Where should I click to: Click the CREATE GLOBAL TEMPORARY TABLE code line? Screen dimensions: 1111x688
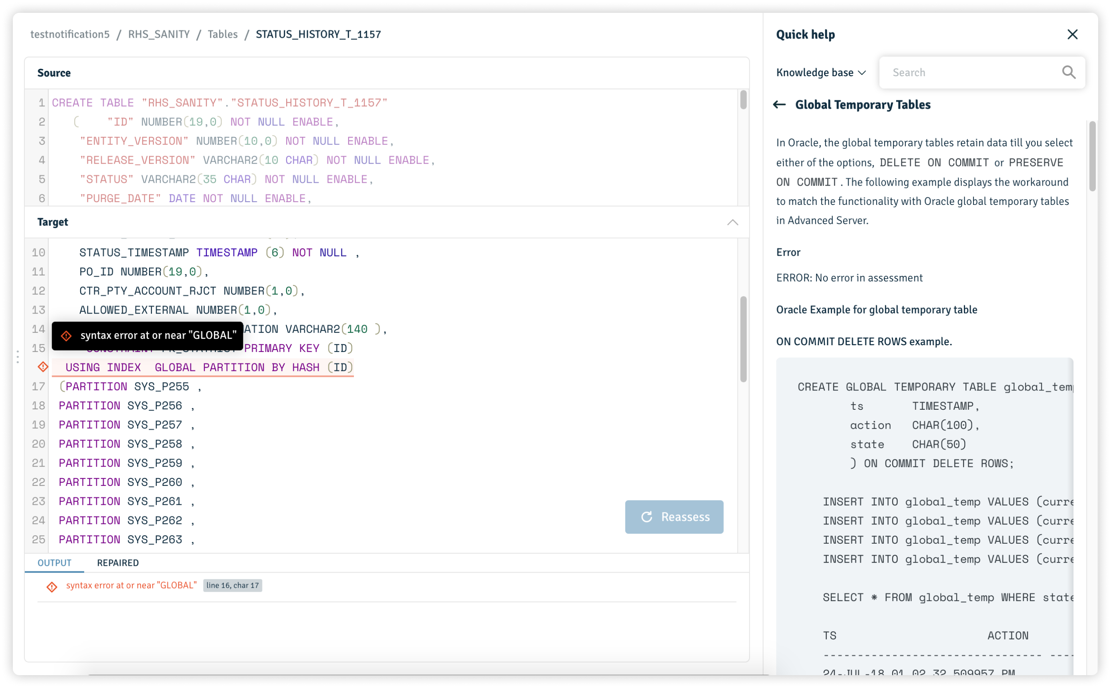(x=935, y=387)
